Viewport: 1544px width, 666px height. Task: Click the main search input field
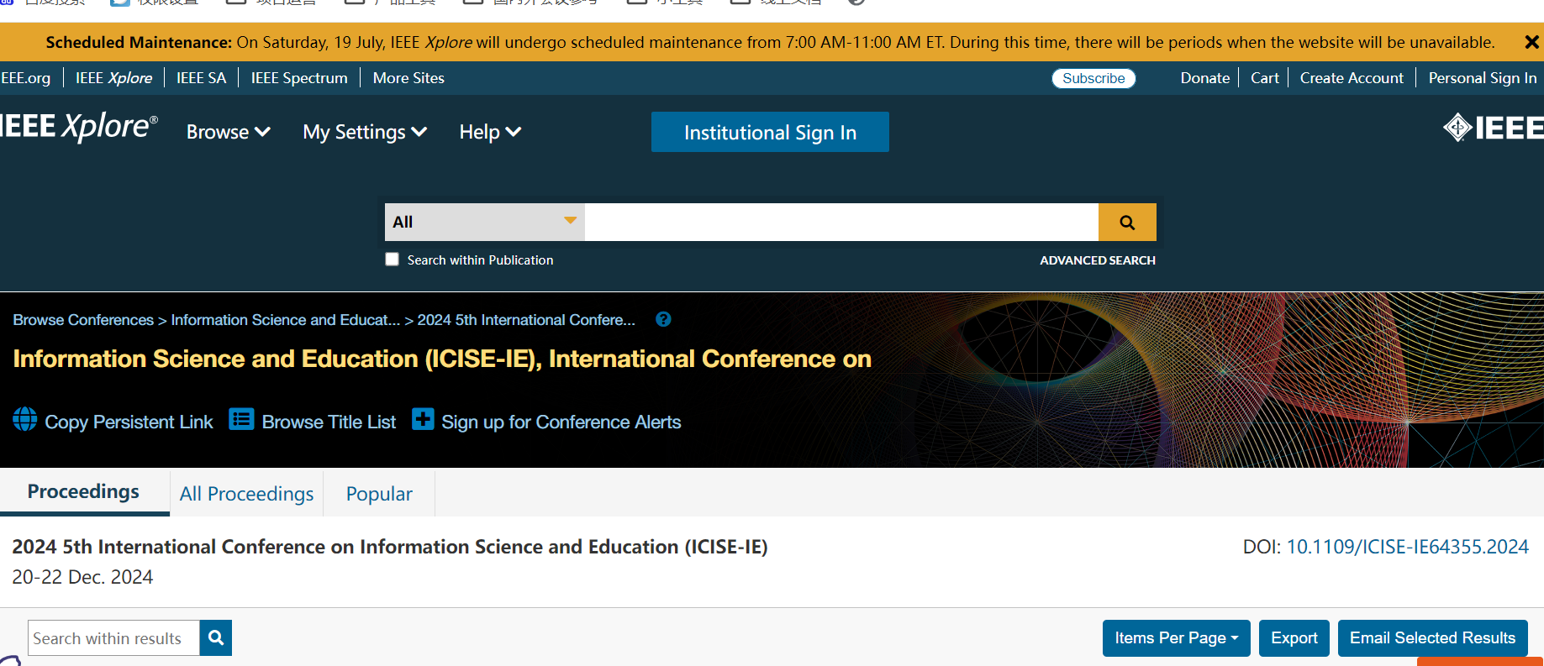(841, 223)
